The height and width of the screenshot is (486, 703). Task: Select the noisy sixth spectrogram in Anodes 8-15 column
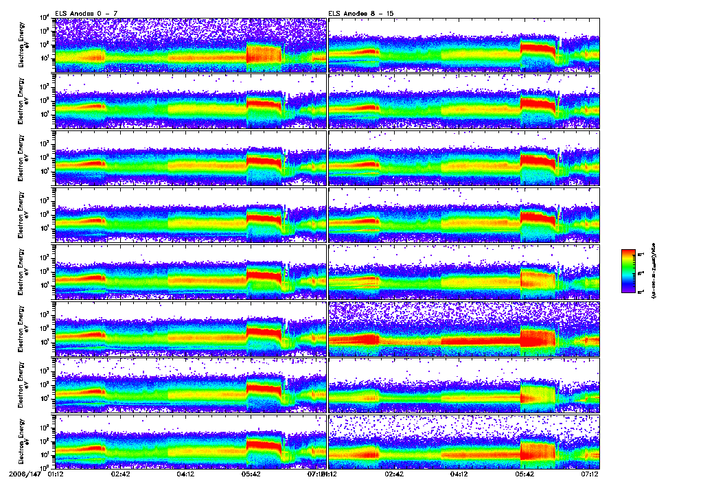(464, 329)
